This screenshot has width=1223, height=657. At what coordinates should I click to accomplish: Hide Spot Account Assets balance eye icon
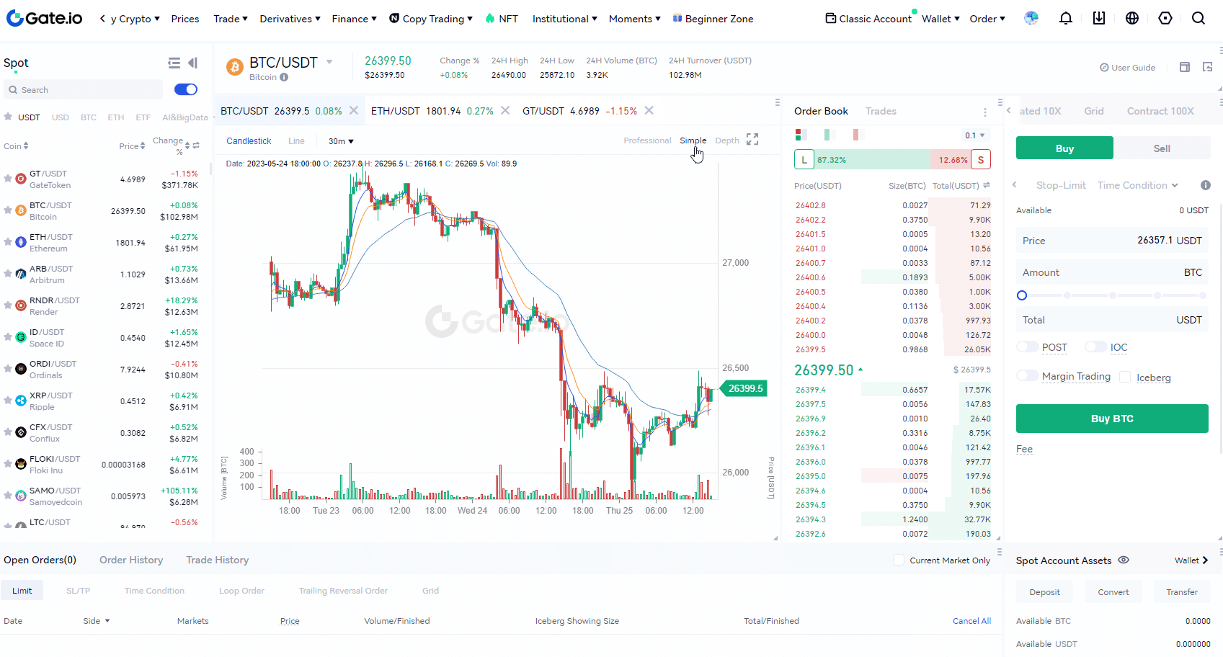[x=1124, y=560]
